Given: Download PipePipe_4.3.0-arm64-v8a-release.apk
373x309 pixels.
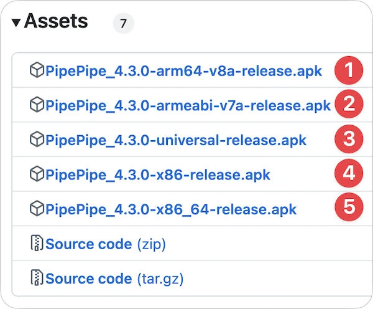Looking at the screenshot, I should [183, 71].
